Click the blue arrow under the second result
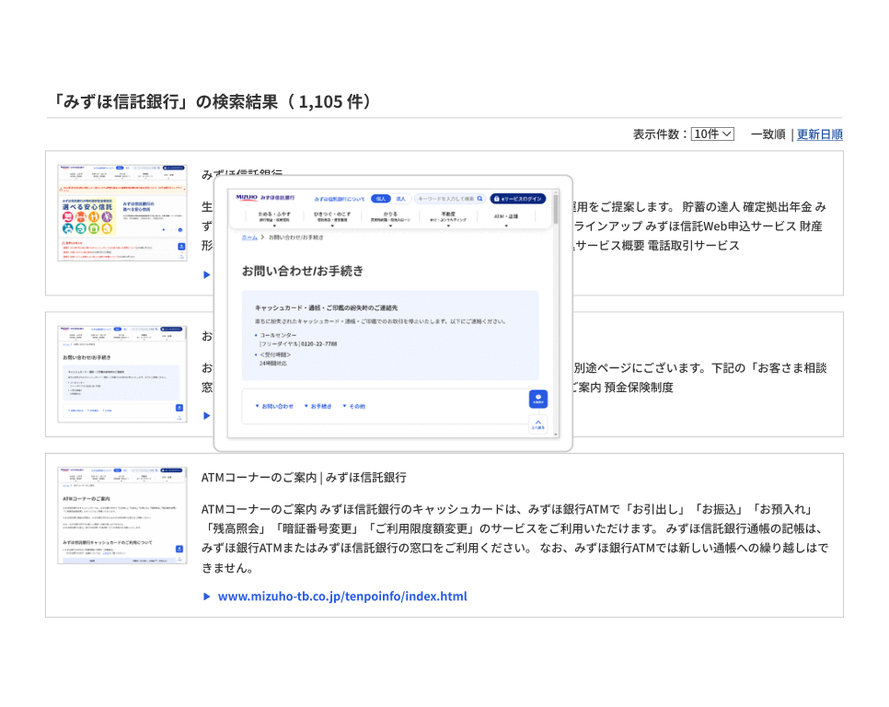This screenshot has width=889, height=707. pos(207,415)
